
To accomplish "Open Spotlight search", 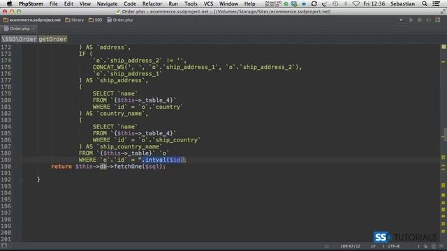I will pos(425,3).
